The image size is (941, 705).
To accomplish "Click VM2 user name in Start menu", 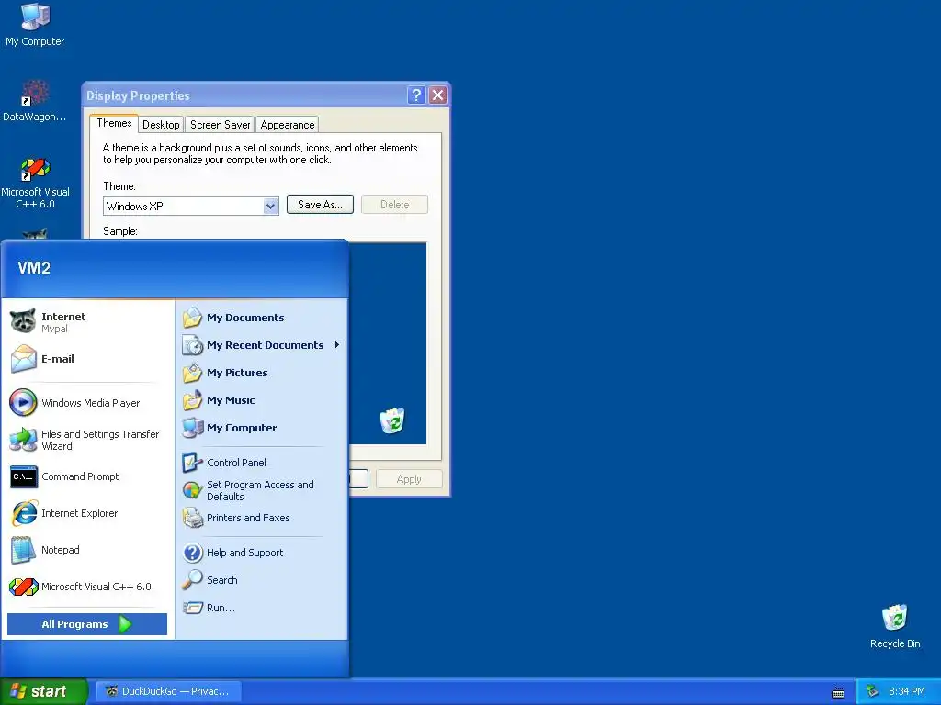I will pos(34,268).
